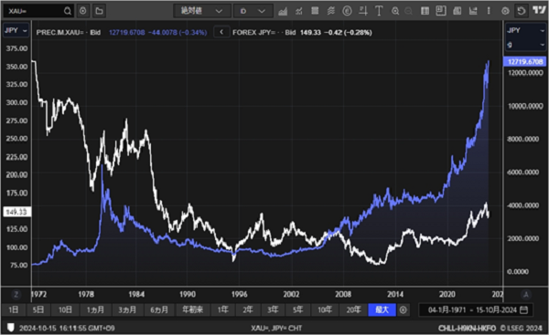This screenshot has height=335, width=549.
Task: Click the date range field 04-1月-1971 – 15-10月-2024
Action: pyautogui.click(x=476, y=309)
